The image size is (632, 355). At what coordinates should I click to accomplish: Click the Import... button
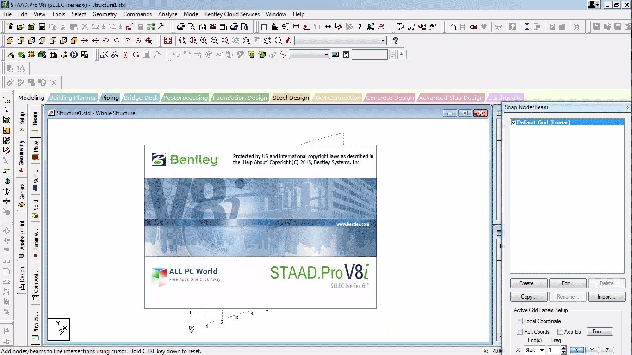(x=607, y=297)
